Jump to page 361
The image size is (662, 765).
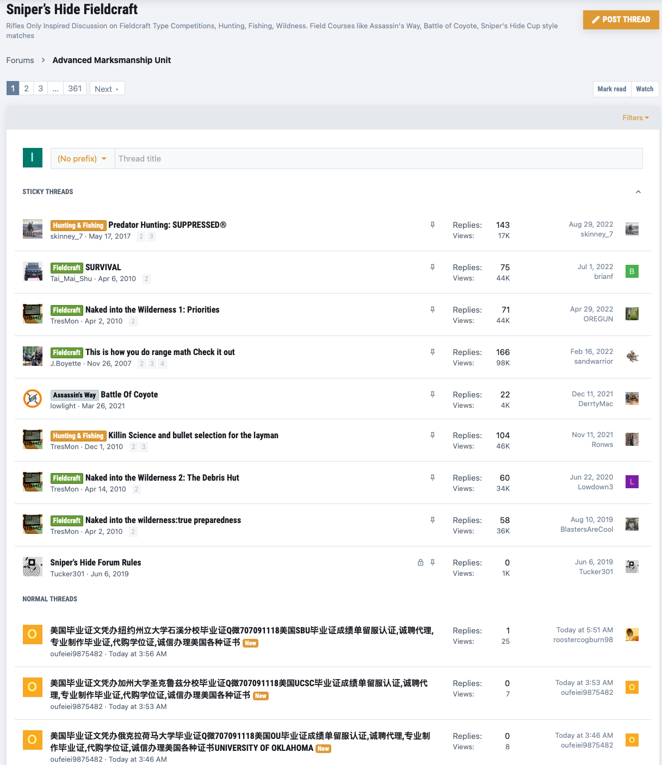[x=75, y=89]
